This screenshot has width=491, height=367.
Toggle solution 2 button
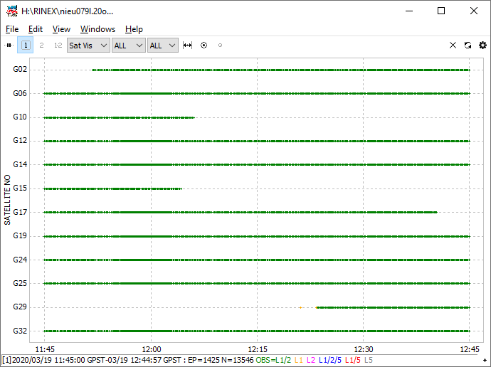(41, 46)
